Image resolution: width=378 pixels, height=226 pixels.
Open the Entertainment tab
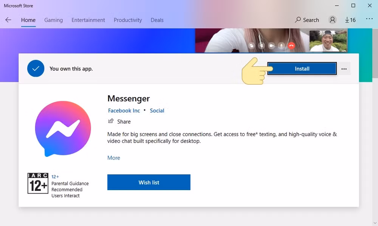click(x=88, y=20)
